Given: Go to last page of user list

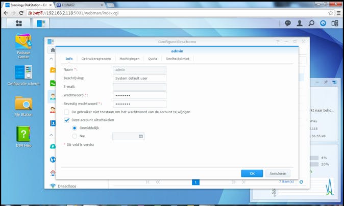Looking at the screenshot, I should click(x=243, y=182).
